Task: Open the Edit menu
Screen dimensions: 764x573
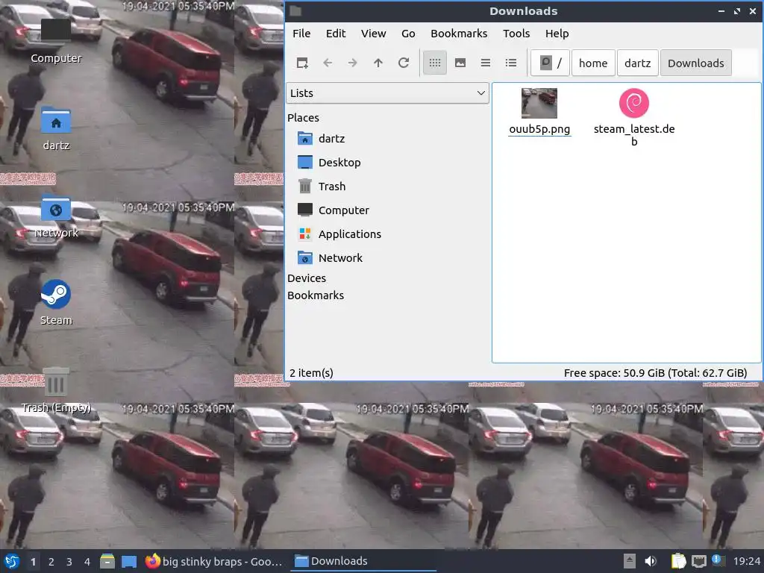Action: click(x=336, y=34)
